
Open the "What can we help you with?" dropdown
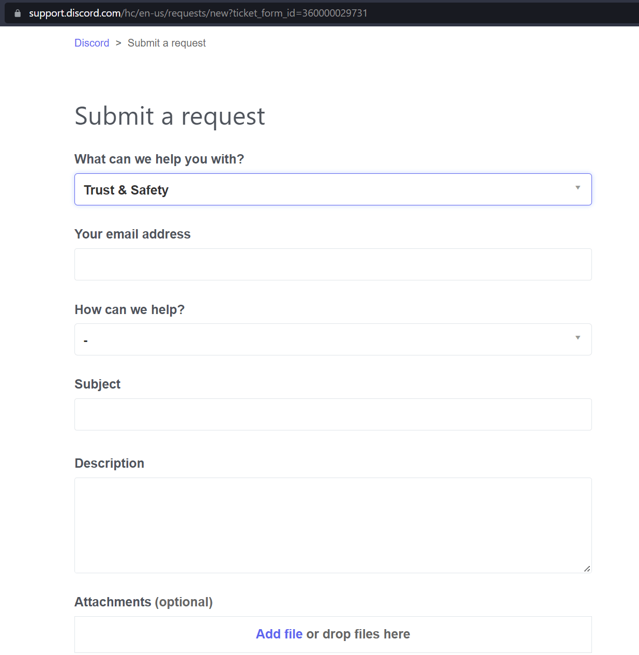click(333, 189)
